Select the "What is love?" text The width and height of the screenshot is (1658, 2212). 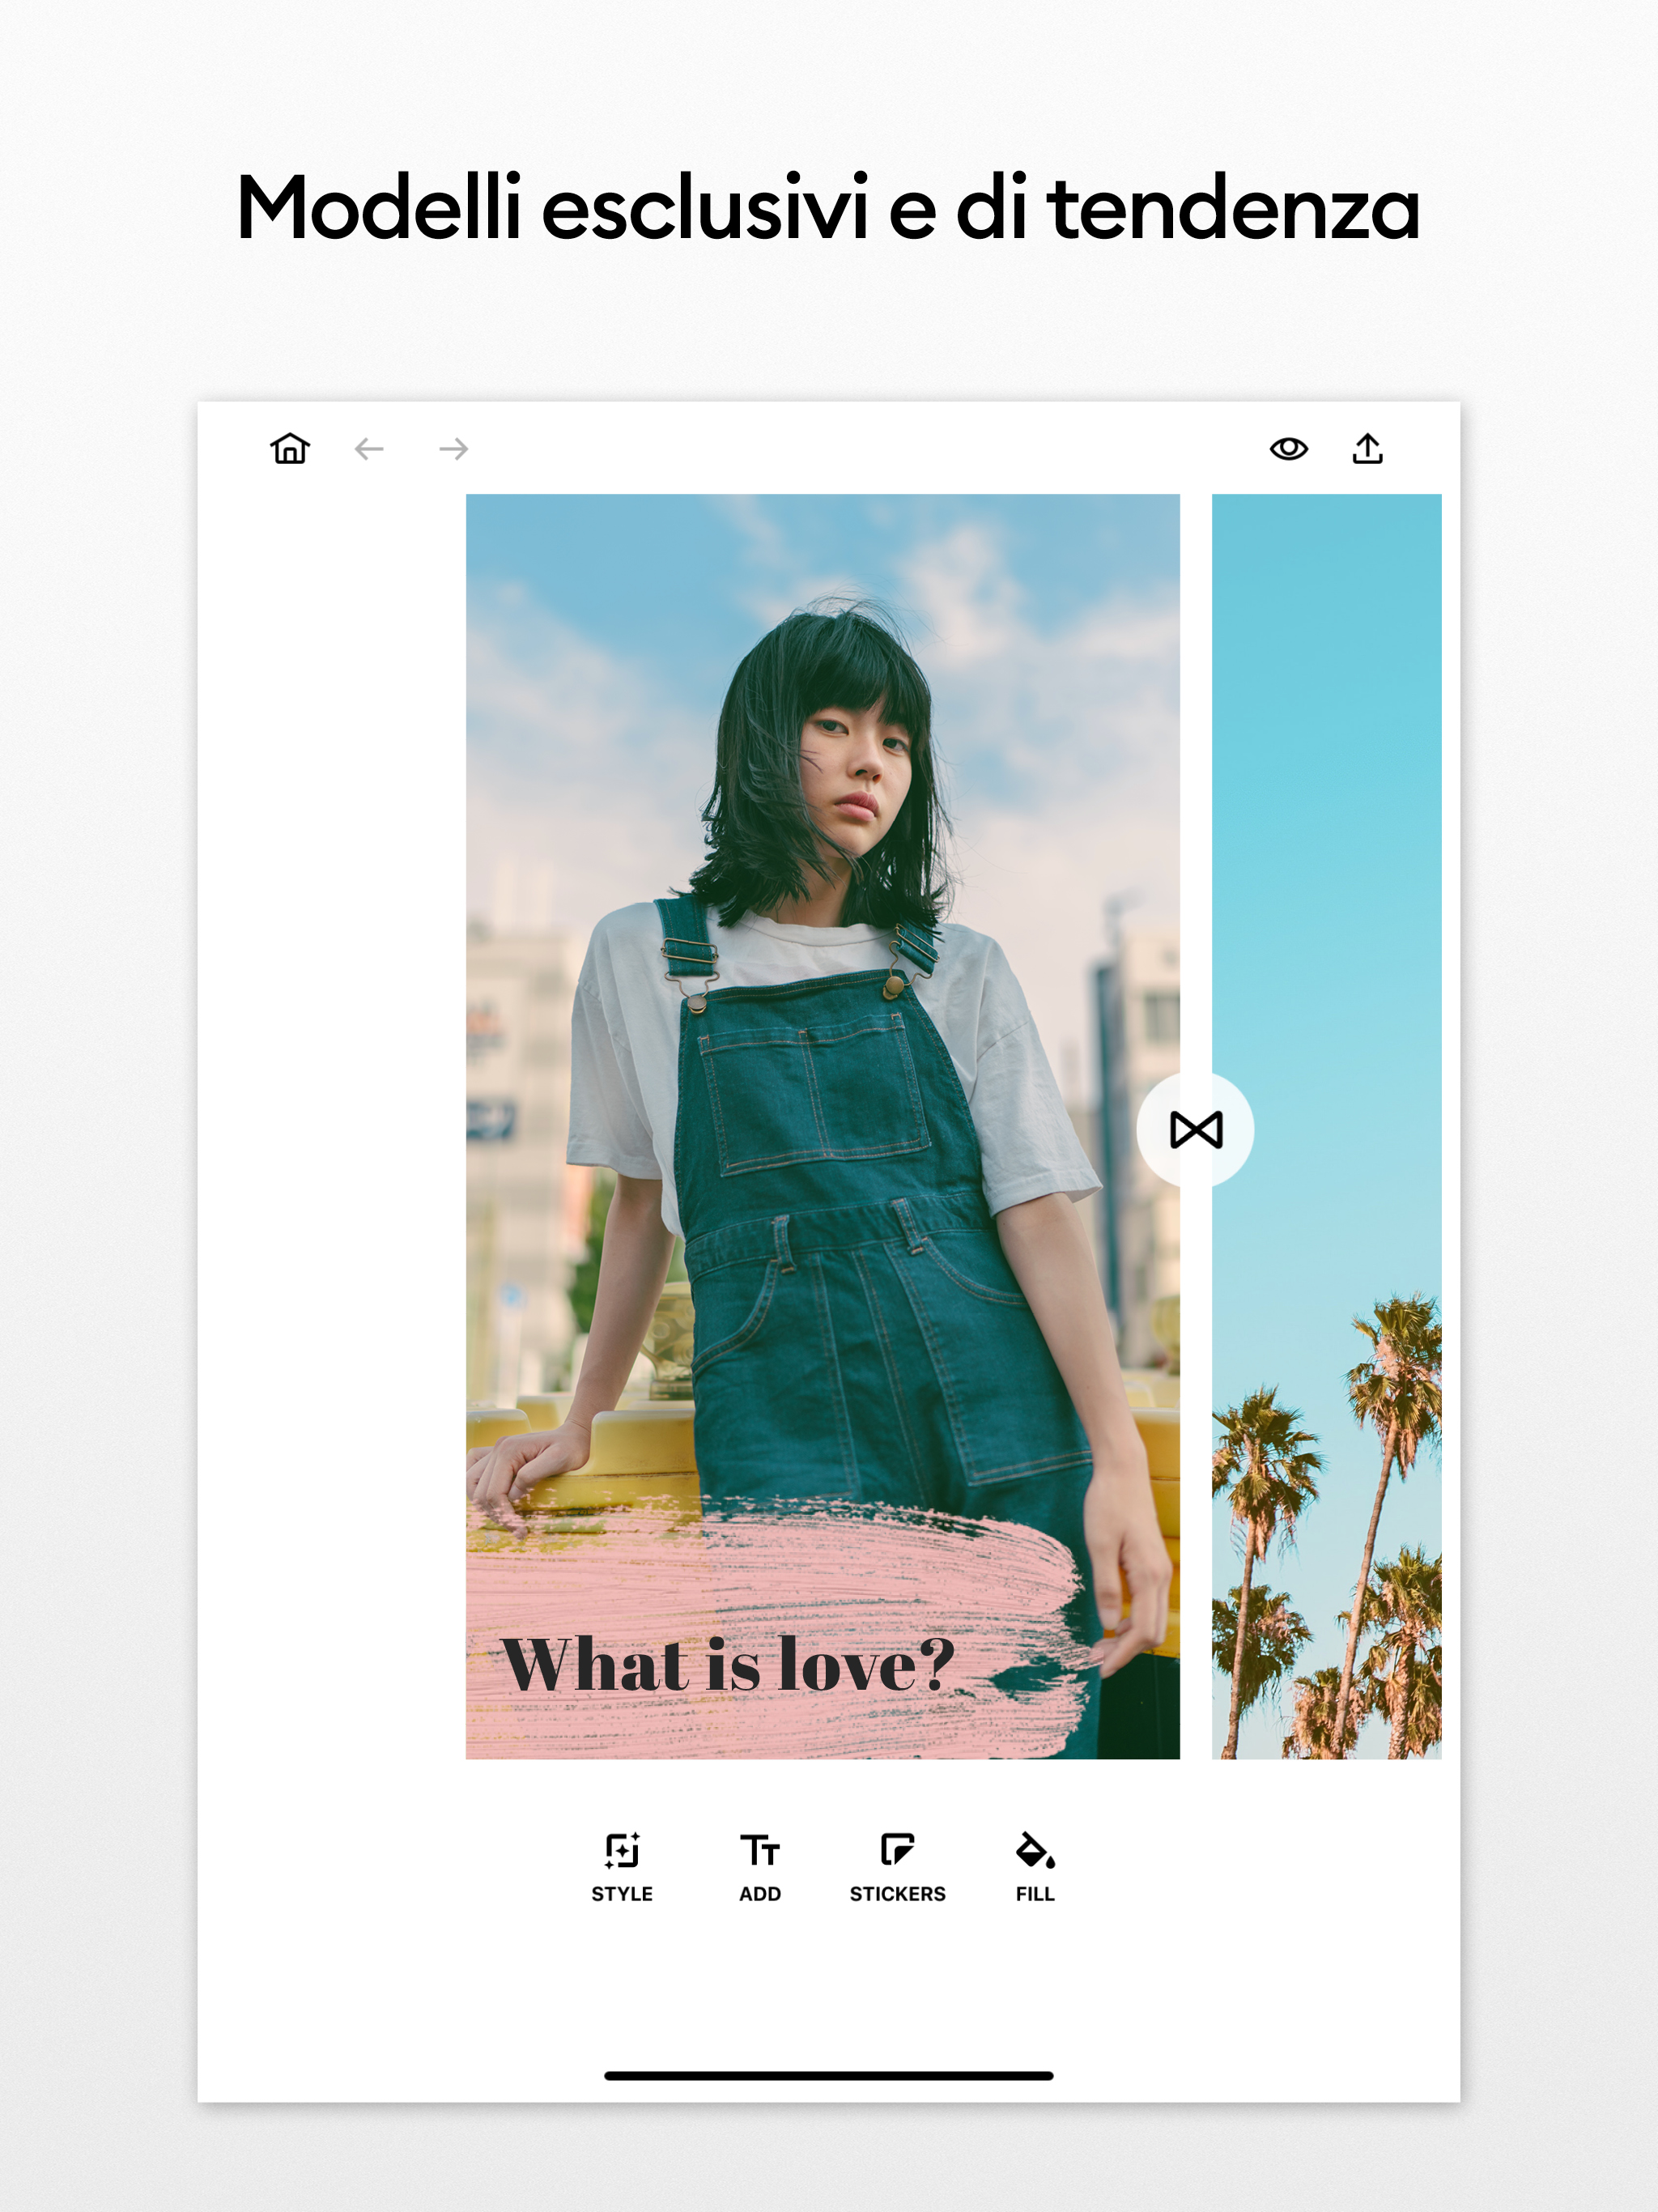(728, 1665)
